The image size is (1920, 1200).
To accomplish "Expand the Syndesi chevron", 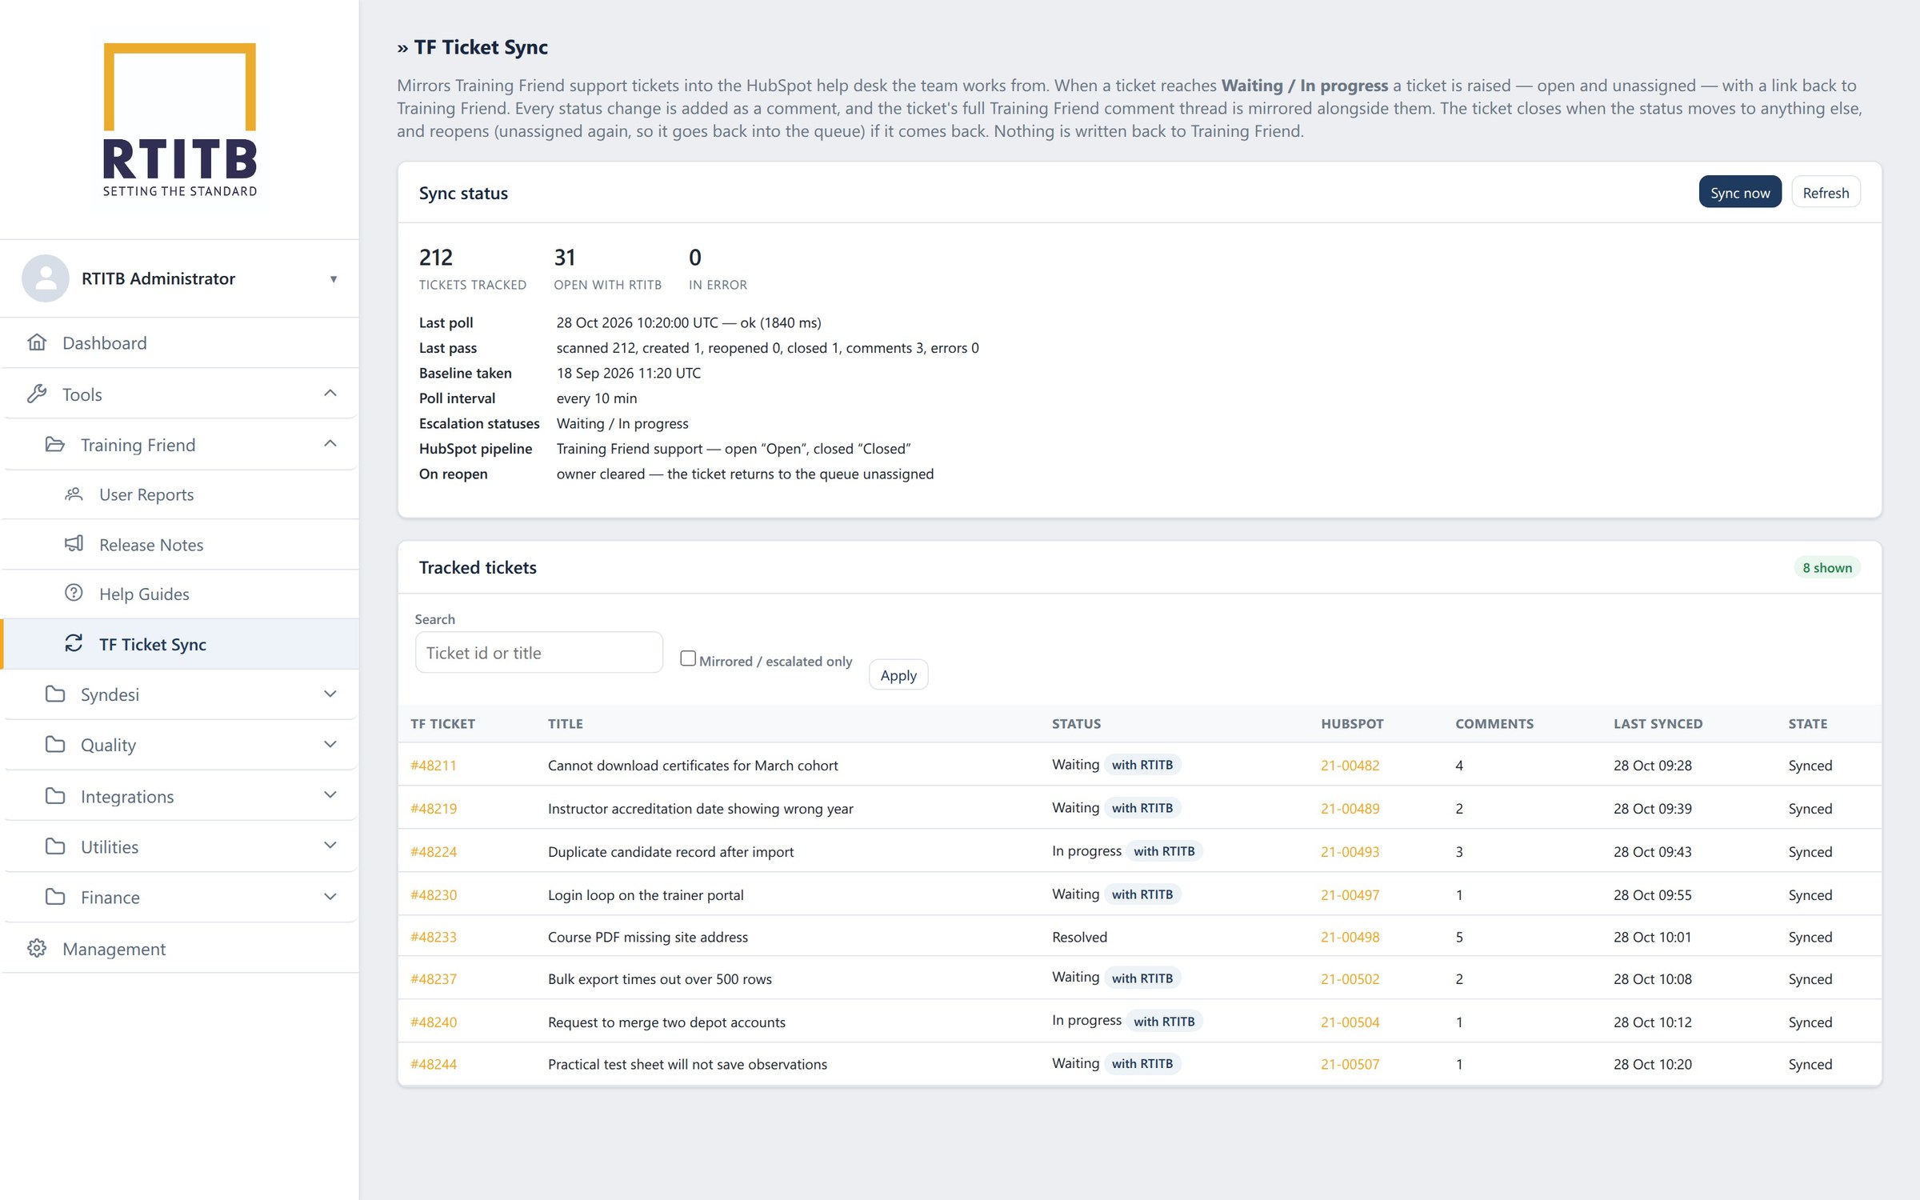I will point(330,694).
